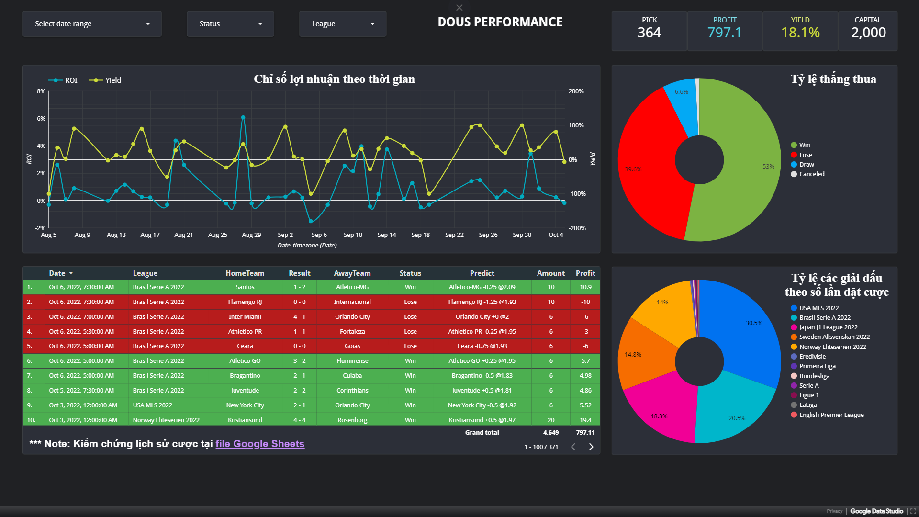Click Juventude +0.5 @1.81 predict cell
Screen dimensions: 919x517
482,391
